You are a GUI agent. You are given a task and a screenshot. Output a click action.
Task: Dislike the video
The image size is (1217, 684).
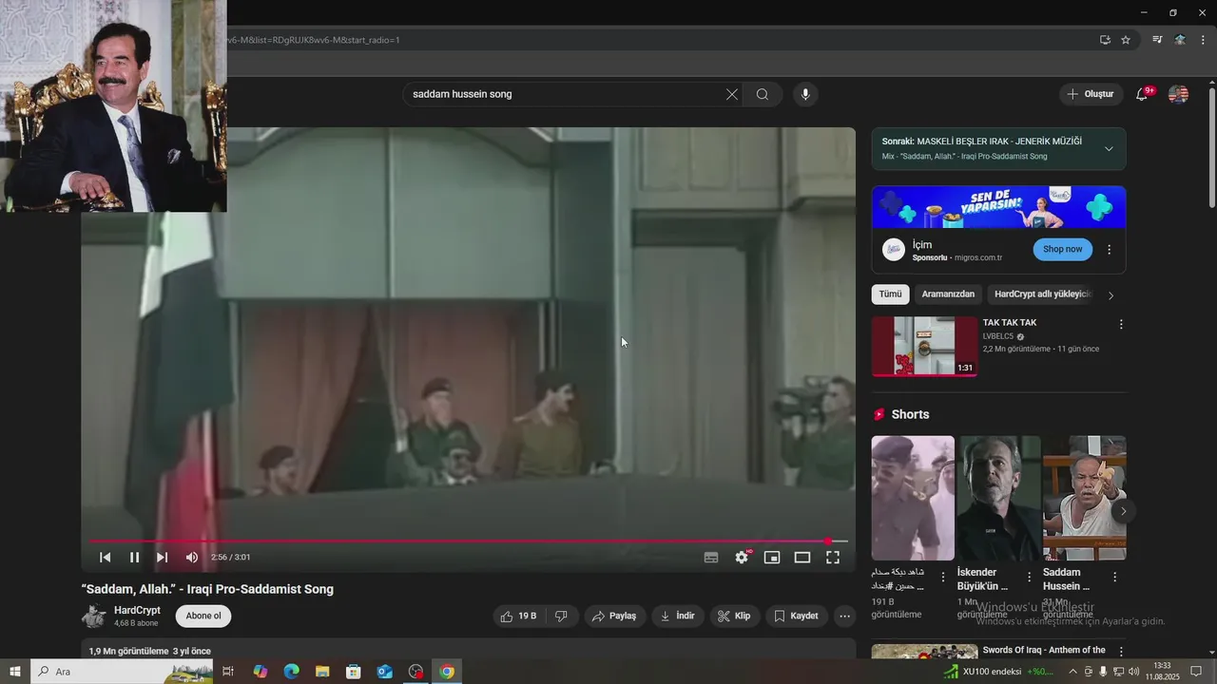[561, 616]
